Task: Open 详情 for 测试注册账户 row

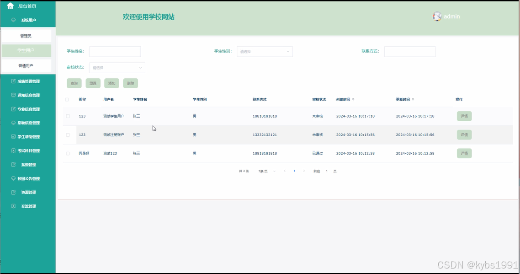Action: pyautogui.click(x=464, y=135)
